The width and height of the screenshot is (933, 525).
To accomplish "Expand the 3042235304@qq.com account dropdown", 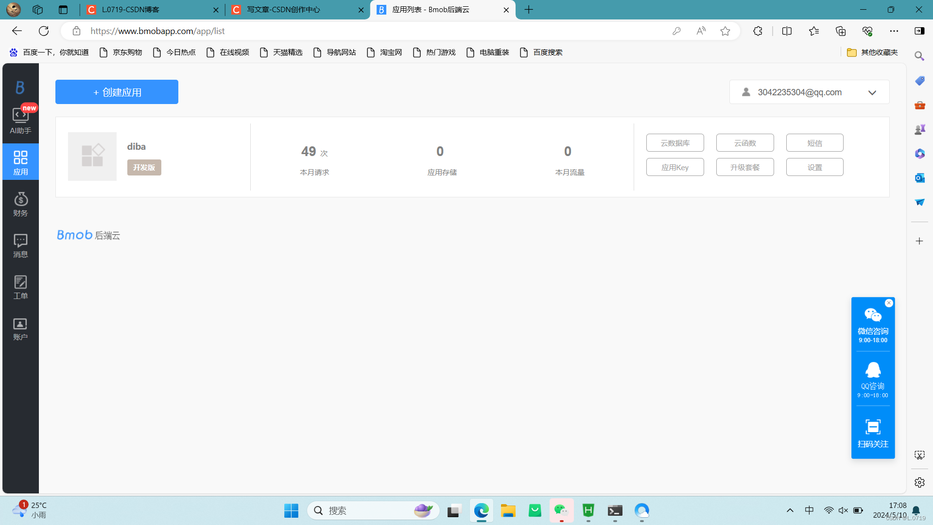I will pyautogui.click(x=872, y=92).
